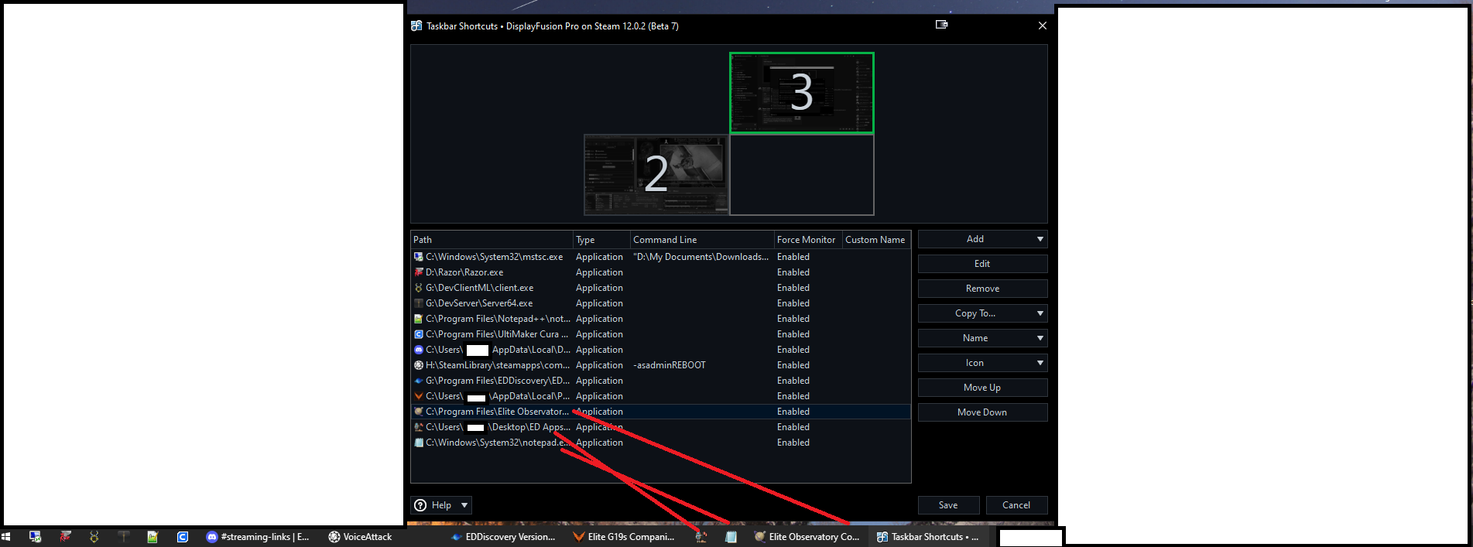Select the Razor.exe shortcut row

click(x=464, y=272)
